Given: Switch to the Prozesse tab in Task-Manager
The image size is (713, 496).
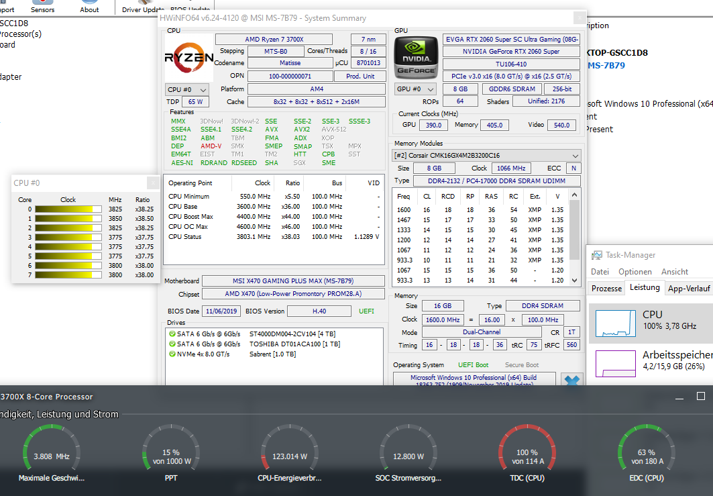Looking at the screenshot, I should point(606,288).
